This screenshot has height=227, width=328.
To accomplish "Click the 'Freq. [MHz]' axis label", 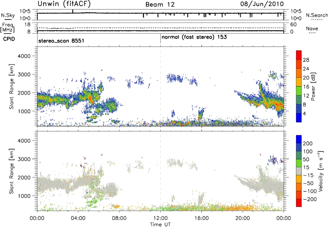I will click(x=7, y=28).
